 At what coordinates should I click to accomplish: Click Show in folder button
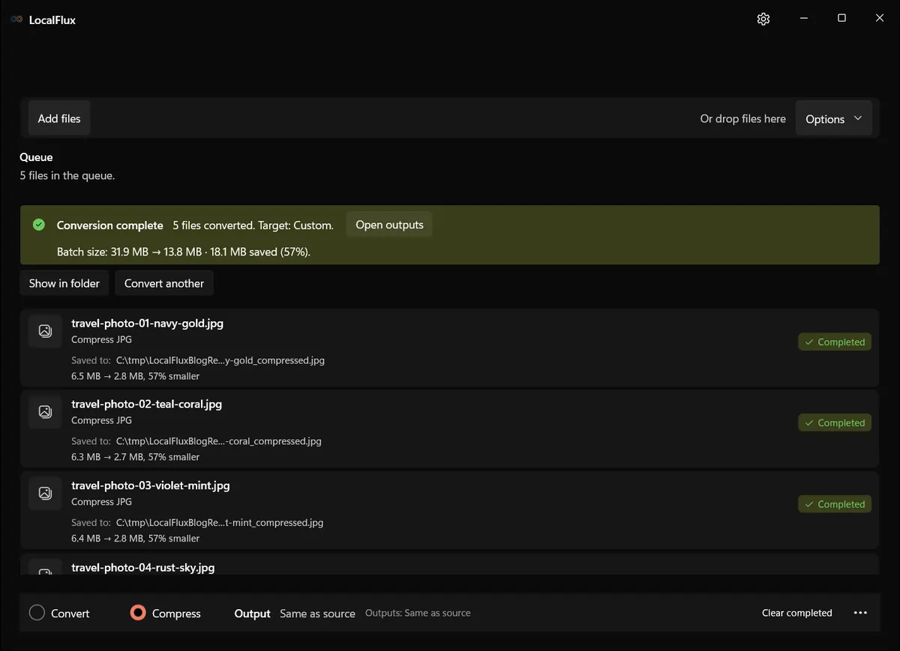click(x=64, y=283)
